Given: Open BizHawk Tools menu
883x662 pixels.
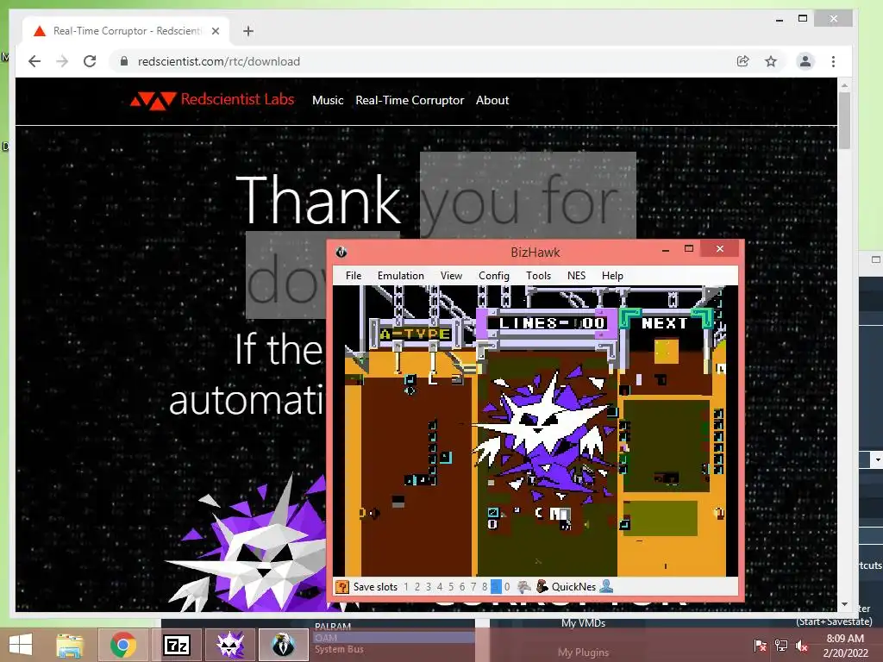Looking at the screenshot, I should tap(538, 275).
